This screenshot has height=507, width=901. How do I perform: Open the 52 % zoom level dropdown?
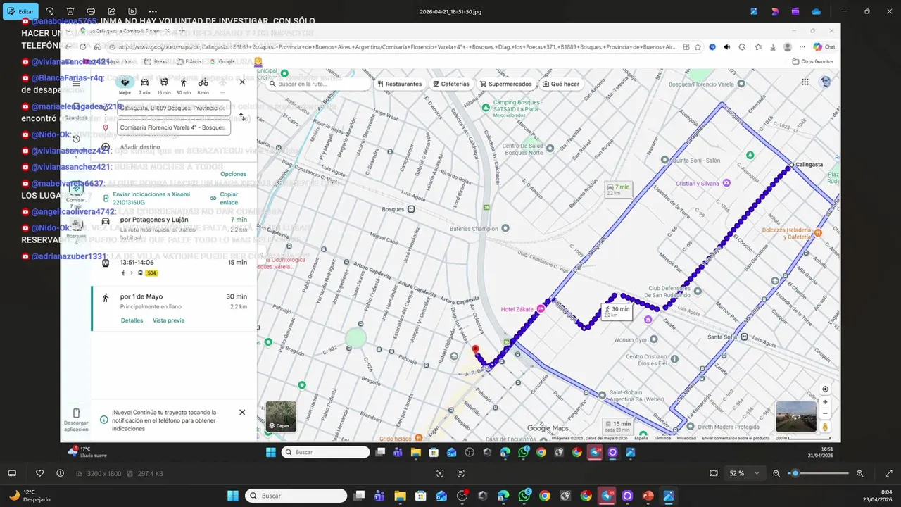pos(745,473)
